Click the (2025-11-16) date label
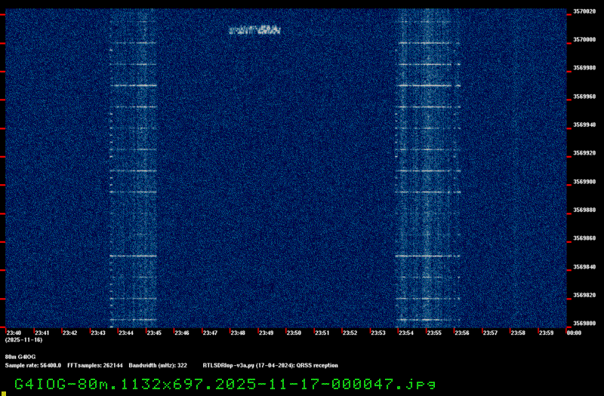The image size is (604, 396). (24, 340)
